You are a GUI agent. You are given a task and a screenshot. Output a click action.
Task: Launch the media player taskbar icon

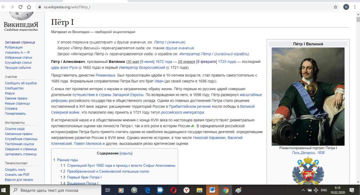121,190
